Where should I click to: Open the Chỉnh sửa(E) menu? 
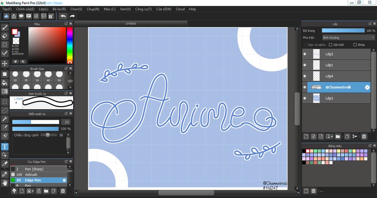(x=25, y=9)
